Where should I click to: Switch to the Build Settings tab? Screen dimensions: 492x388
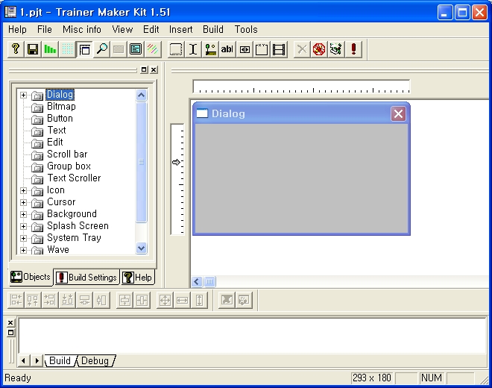point(86,278)
